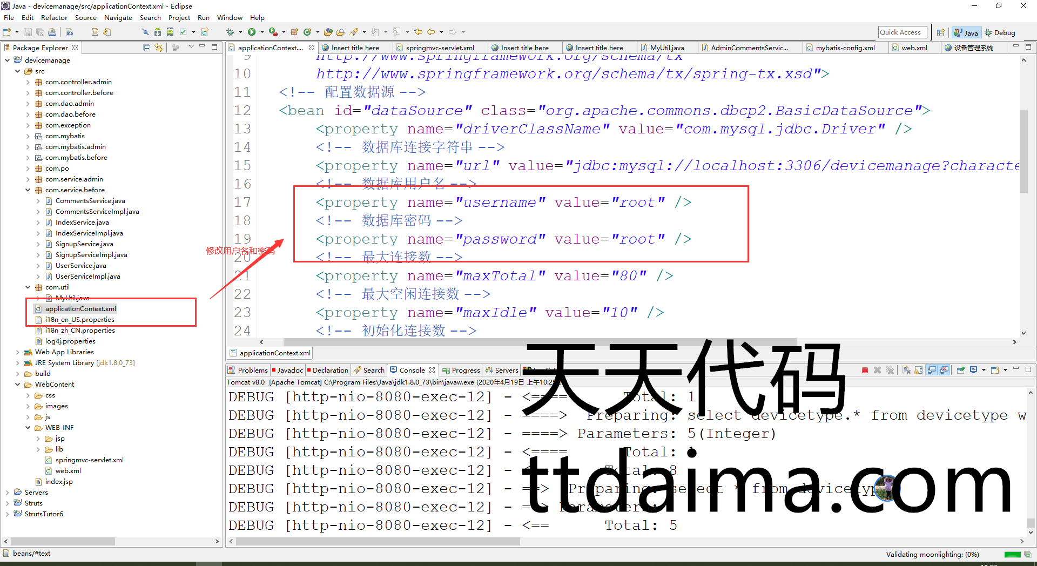Stop Tomcat with the red Terminate button

click(865, 370)
